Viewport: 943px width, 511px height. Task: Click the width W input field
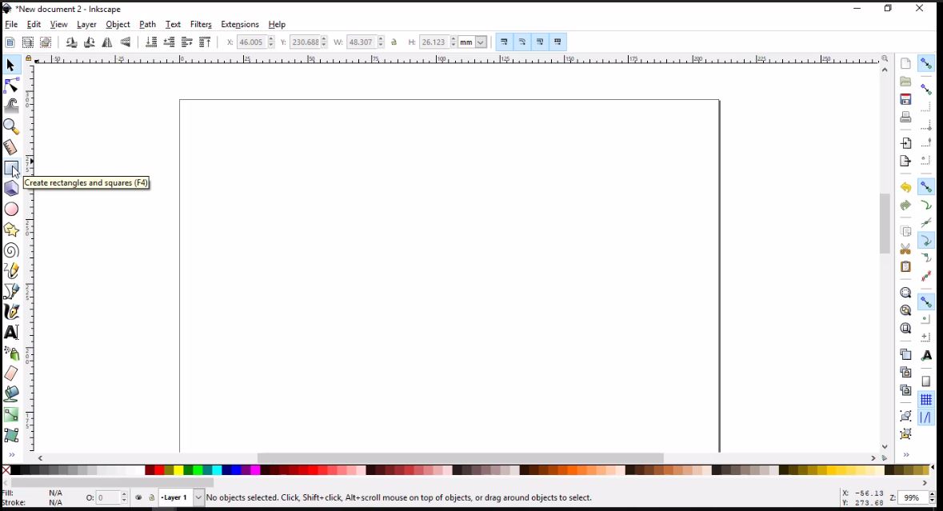[362, 42]
